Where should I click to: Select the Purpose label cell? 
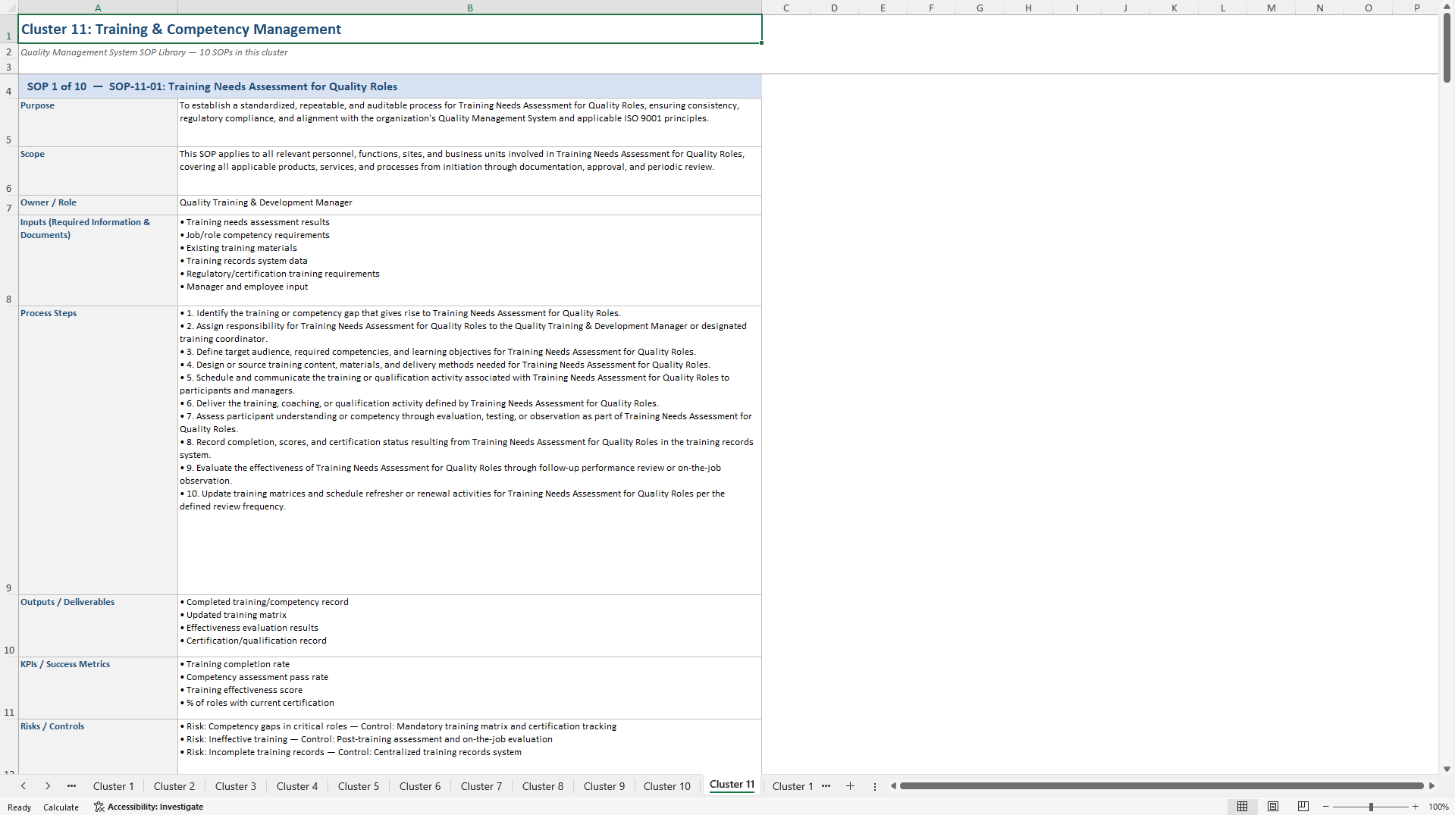[x=98, y=122]
